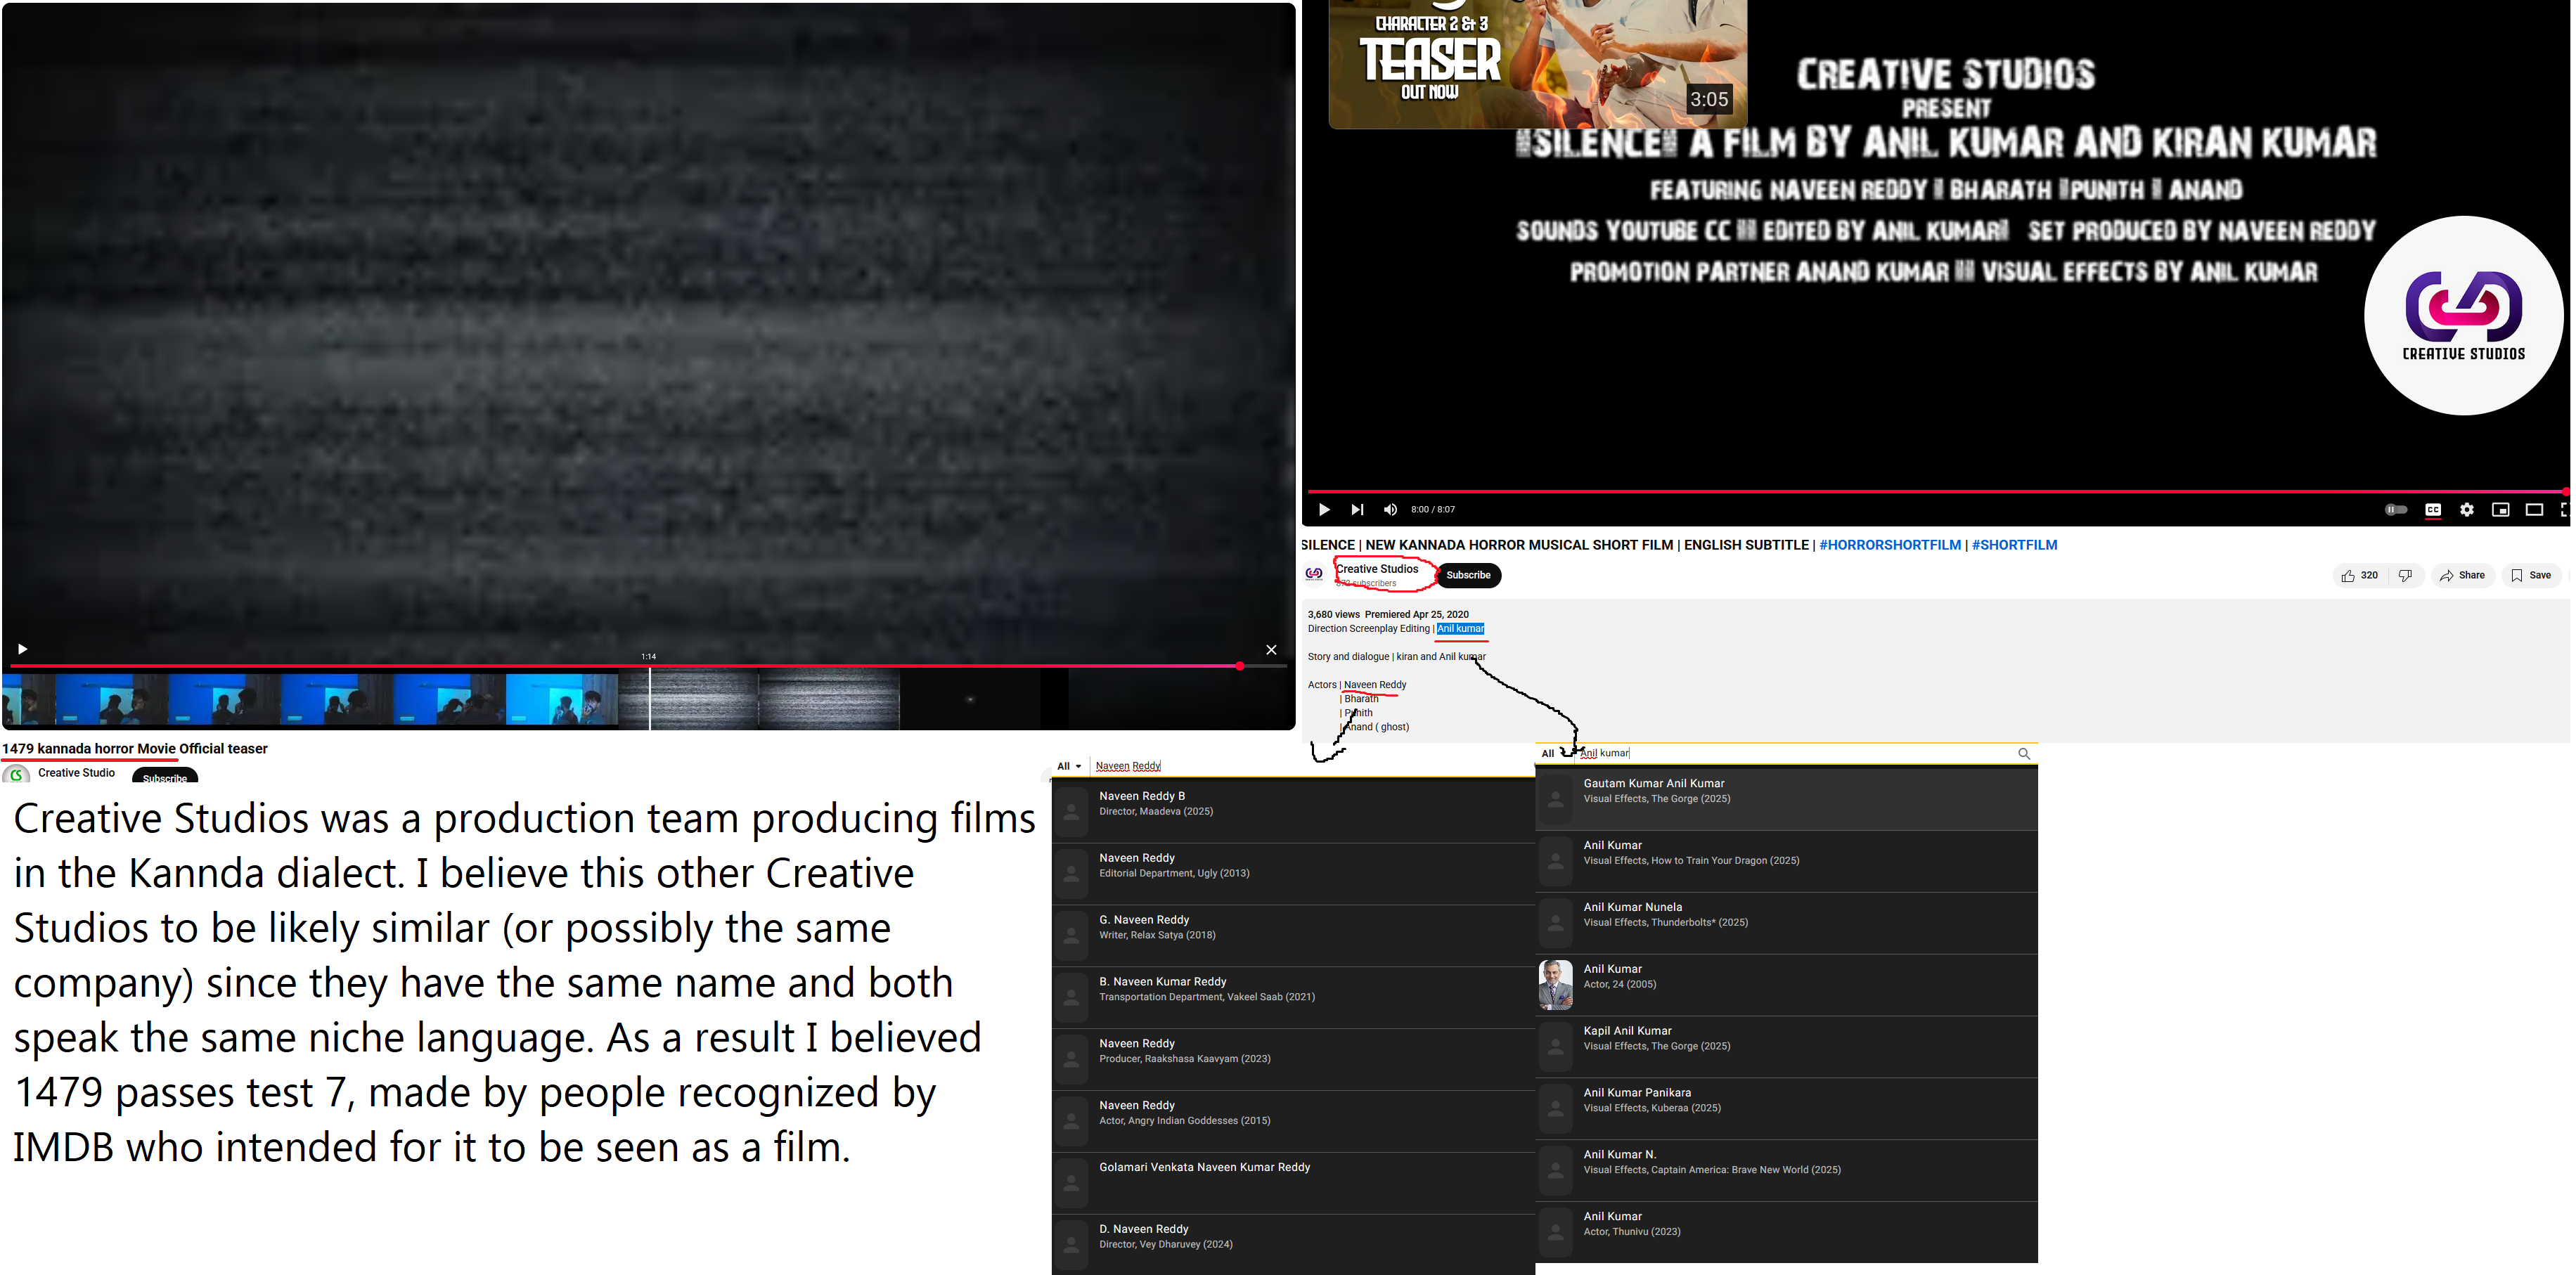The width and height of the screenshot is (2576, 1275).
Task: Click avatar icon beside D. Naveen Reddy
Action: (1071, 1244)
